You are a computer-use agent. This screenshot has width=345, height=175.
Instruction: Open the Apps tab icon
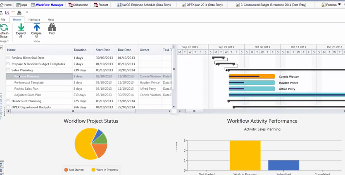click(18, 5)
